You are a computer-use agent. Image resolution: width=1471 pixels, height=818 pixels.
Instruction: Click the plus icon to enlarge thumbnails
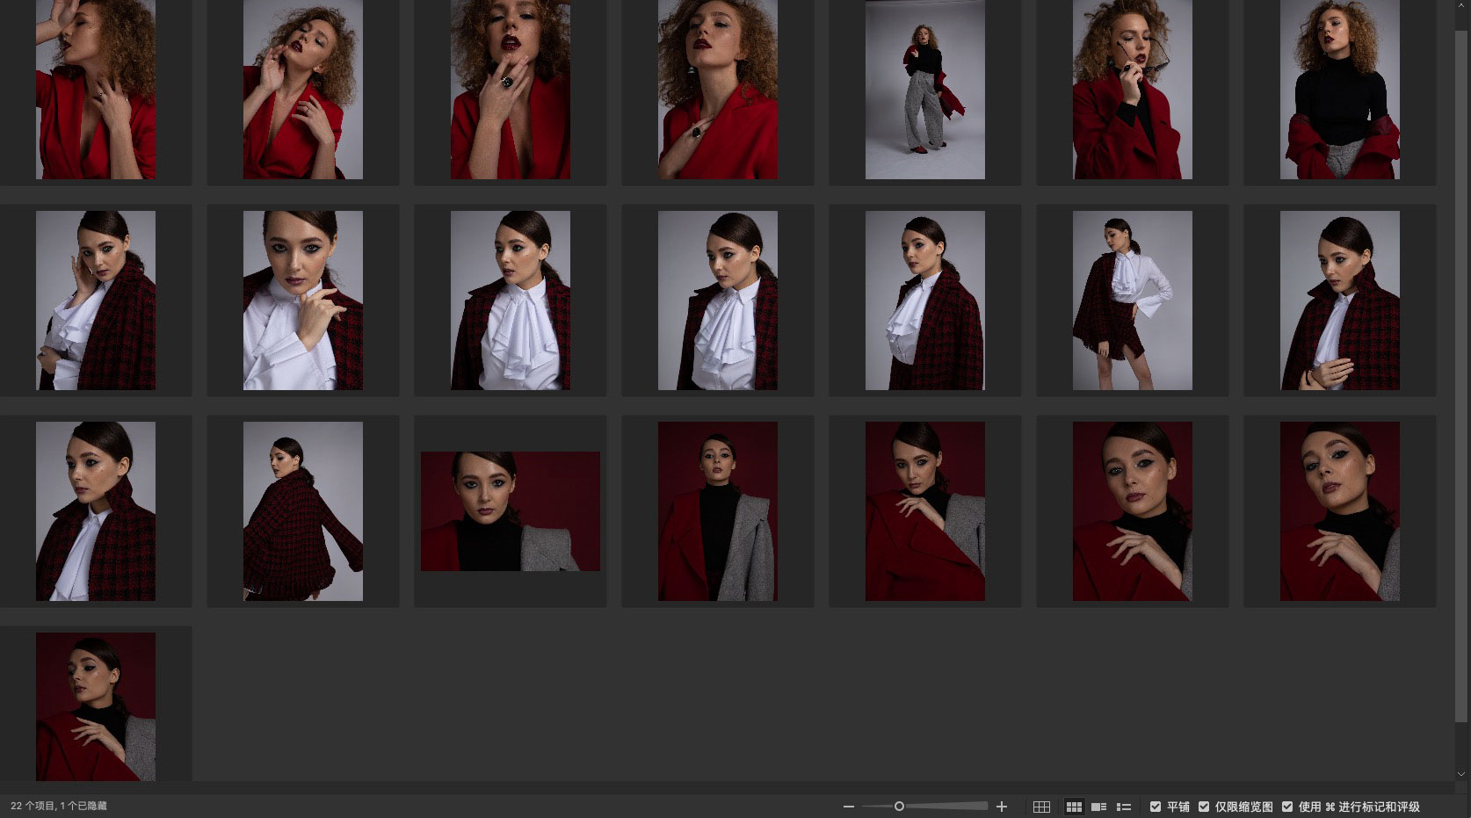pyautogui.click(x=1001, y=807)
